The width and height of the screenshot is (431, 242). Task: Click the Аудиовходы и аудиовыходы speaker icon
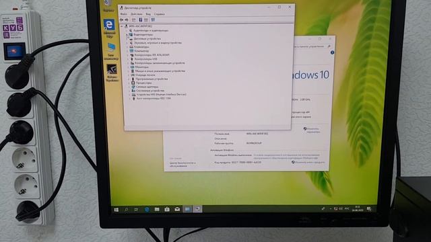[x=131, y=31]
